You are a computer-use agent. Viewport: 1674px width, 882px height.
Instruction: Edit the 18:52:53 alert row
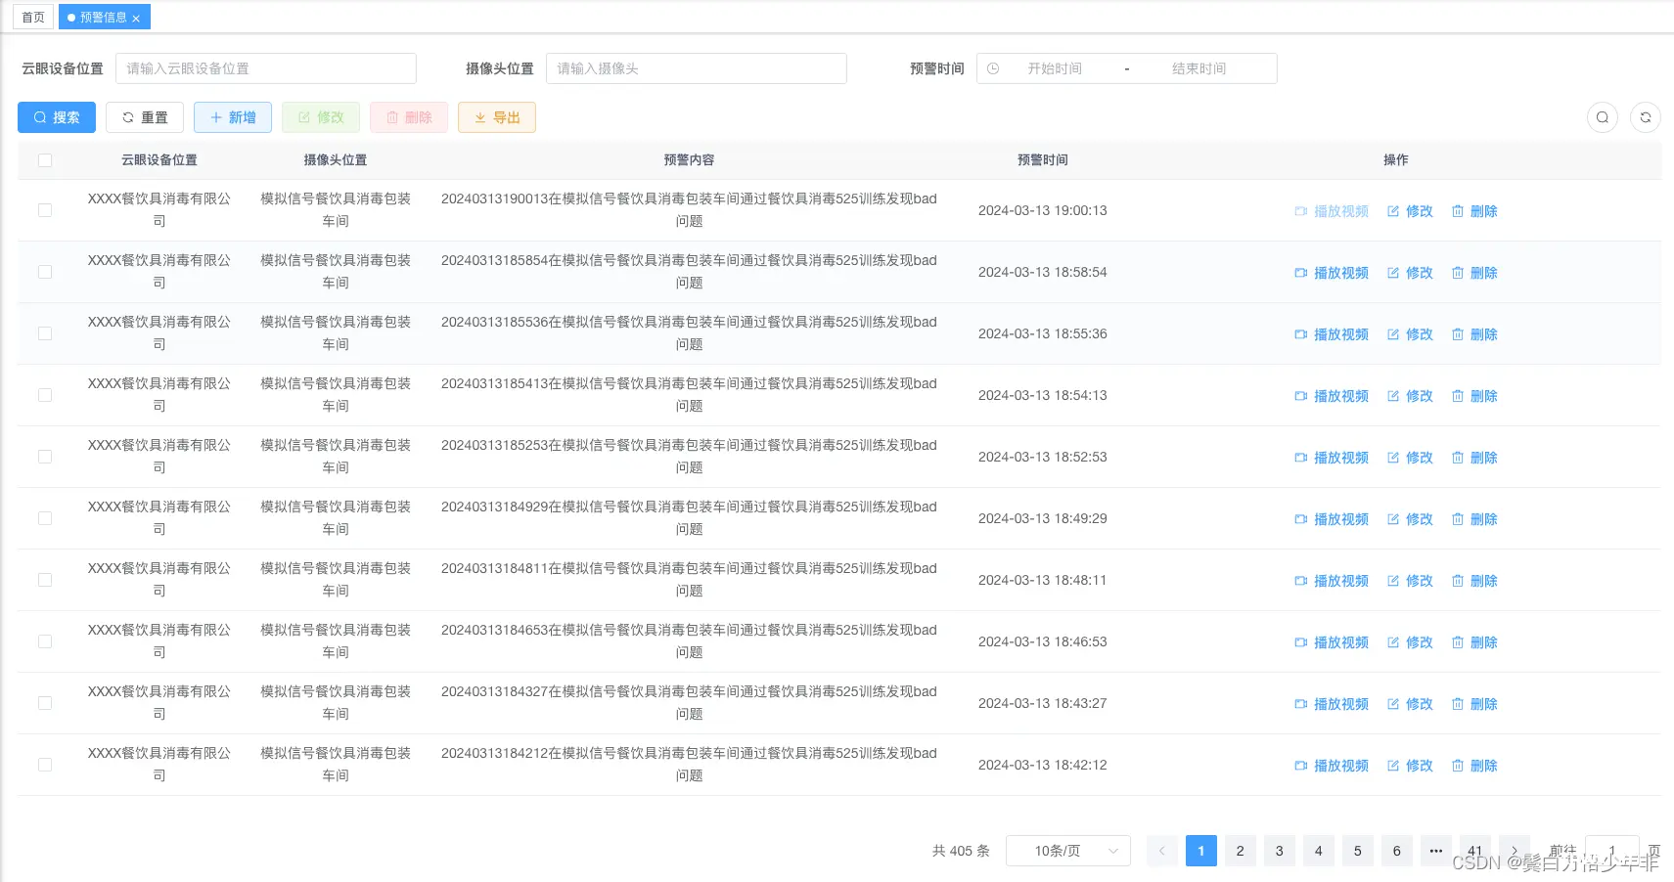(x=1410, y=458)
